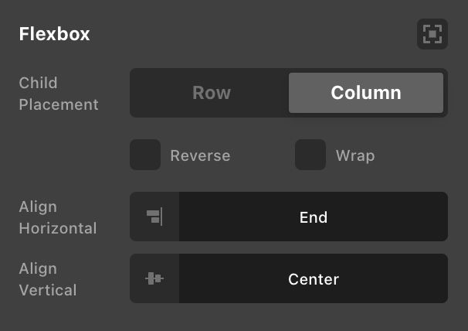Click the Flexbox section heading
Image resolution: width=468 pixels, height=331 pixels.
click(x=54, y=34)
